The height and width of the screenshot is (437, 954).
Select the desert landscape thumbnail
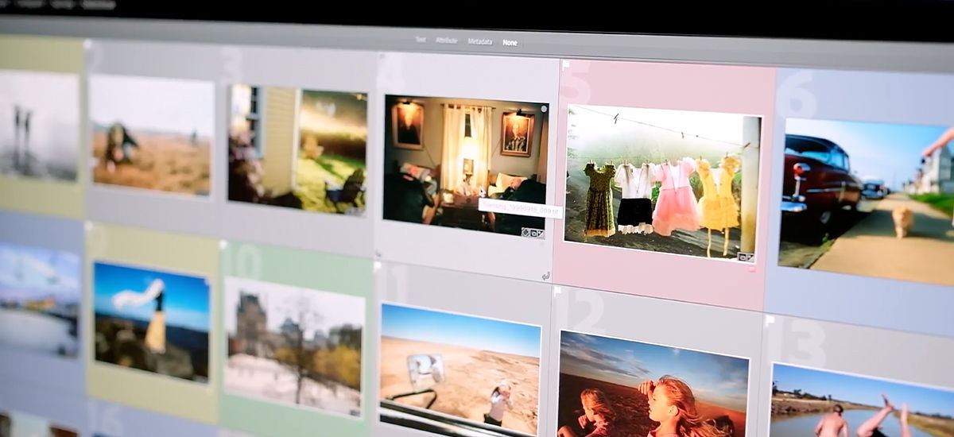click(x=460, y=370)
